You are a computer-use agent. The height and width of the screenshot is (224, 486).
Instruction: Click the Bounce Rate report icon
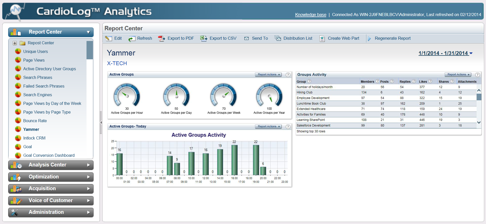tap(18, 121)
